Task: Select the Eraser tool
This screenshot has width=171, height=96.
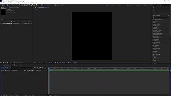Action: coord(36,5)
